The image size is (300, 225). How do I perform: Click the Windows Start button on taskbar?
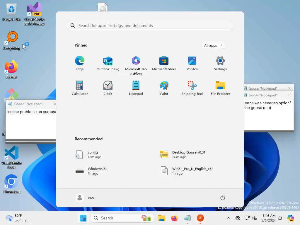(83, 218)
